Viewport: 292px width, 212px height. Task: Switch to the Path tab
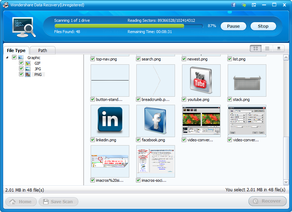tap(43, 50)
